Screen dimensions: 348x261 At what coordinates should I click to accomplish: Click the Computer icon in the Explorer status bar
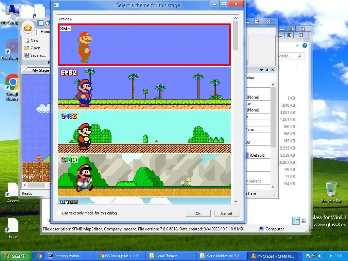click(x=261, y=229)
